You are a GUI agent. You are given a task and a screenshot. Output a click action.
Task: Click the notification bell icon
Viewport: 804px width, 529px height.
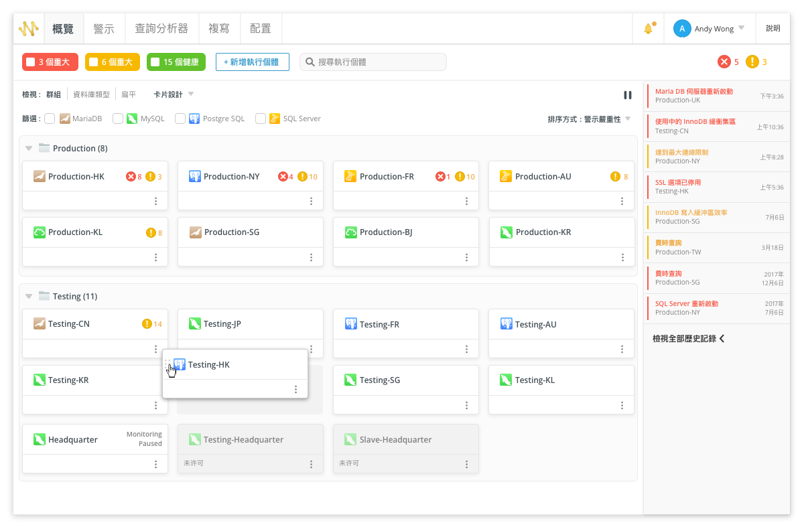click(x=648, y=29)
